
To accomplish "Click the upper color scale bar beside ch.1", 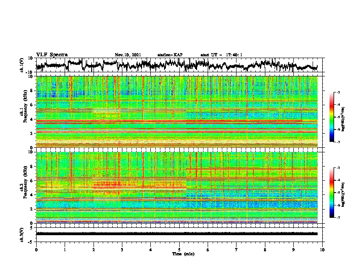I will coord(332,117).
